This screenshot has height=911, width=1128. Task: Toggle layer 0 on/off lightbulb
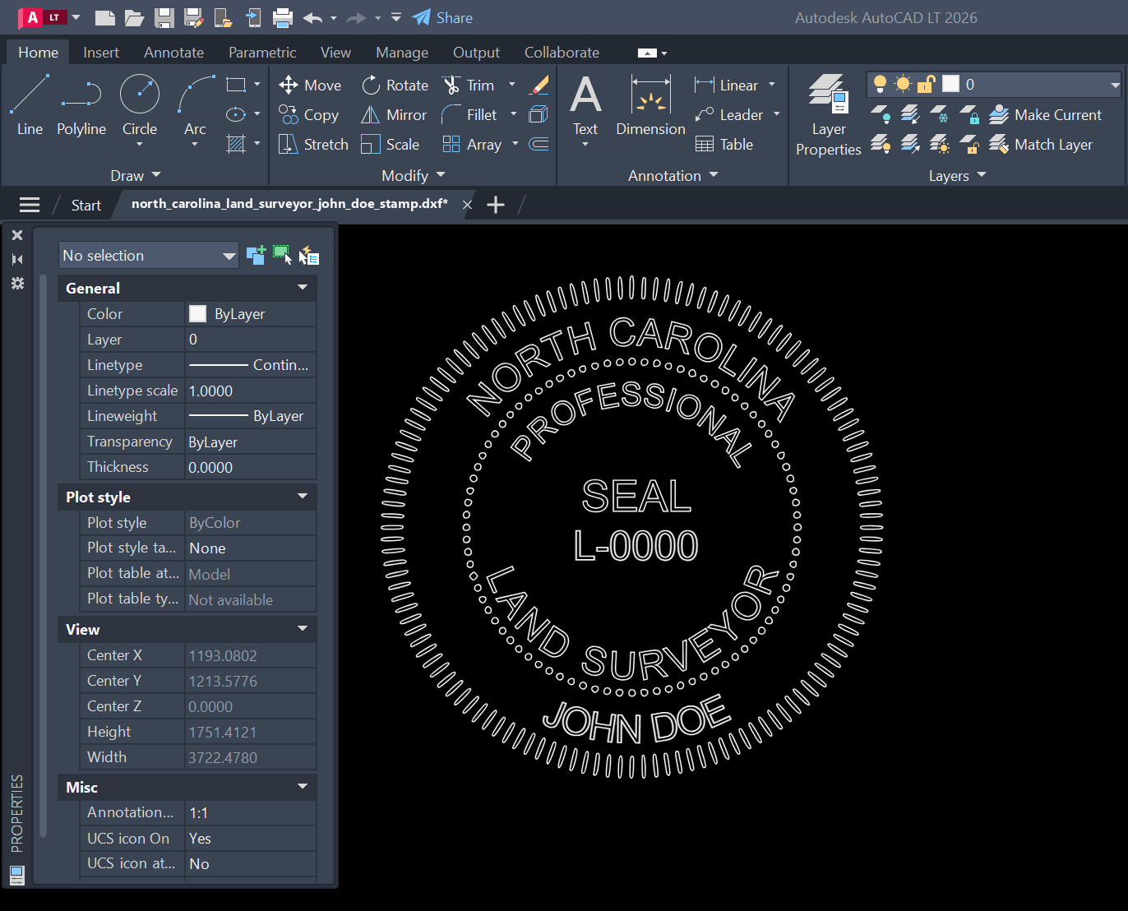point(880,84)
